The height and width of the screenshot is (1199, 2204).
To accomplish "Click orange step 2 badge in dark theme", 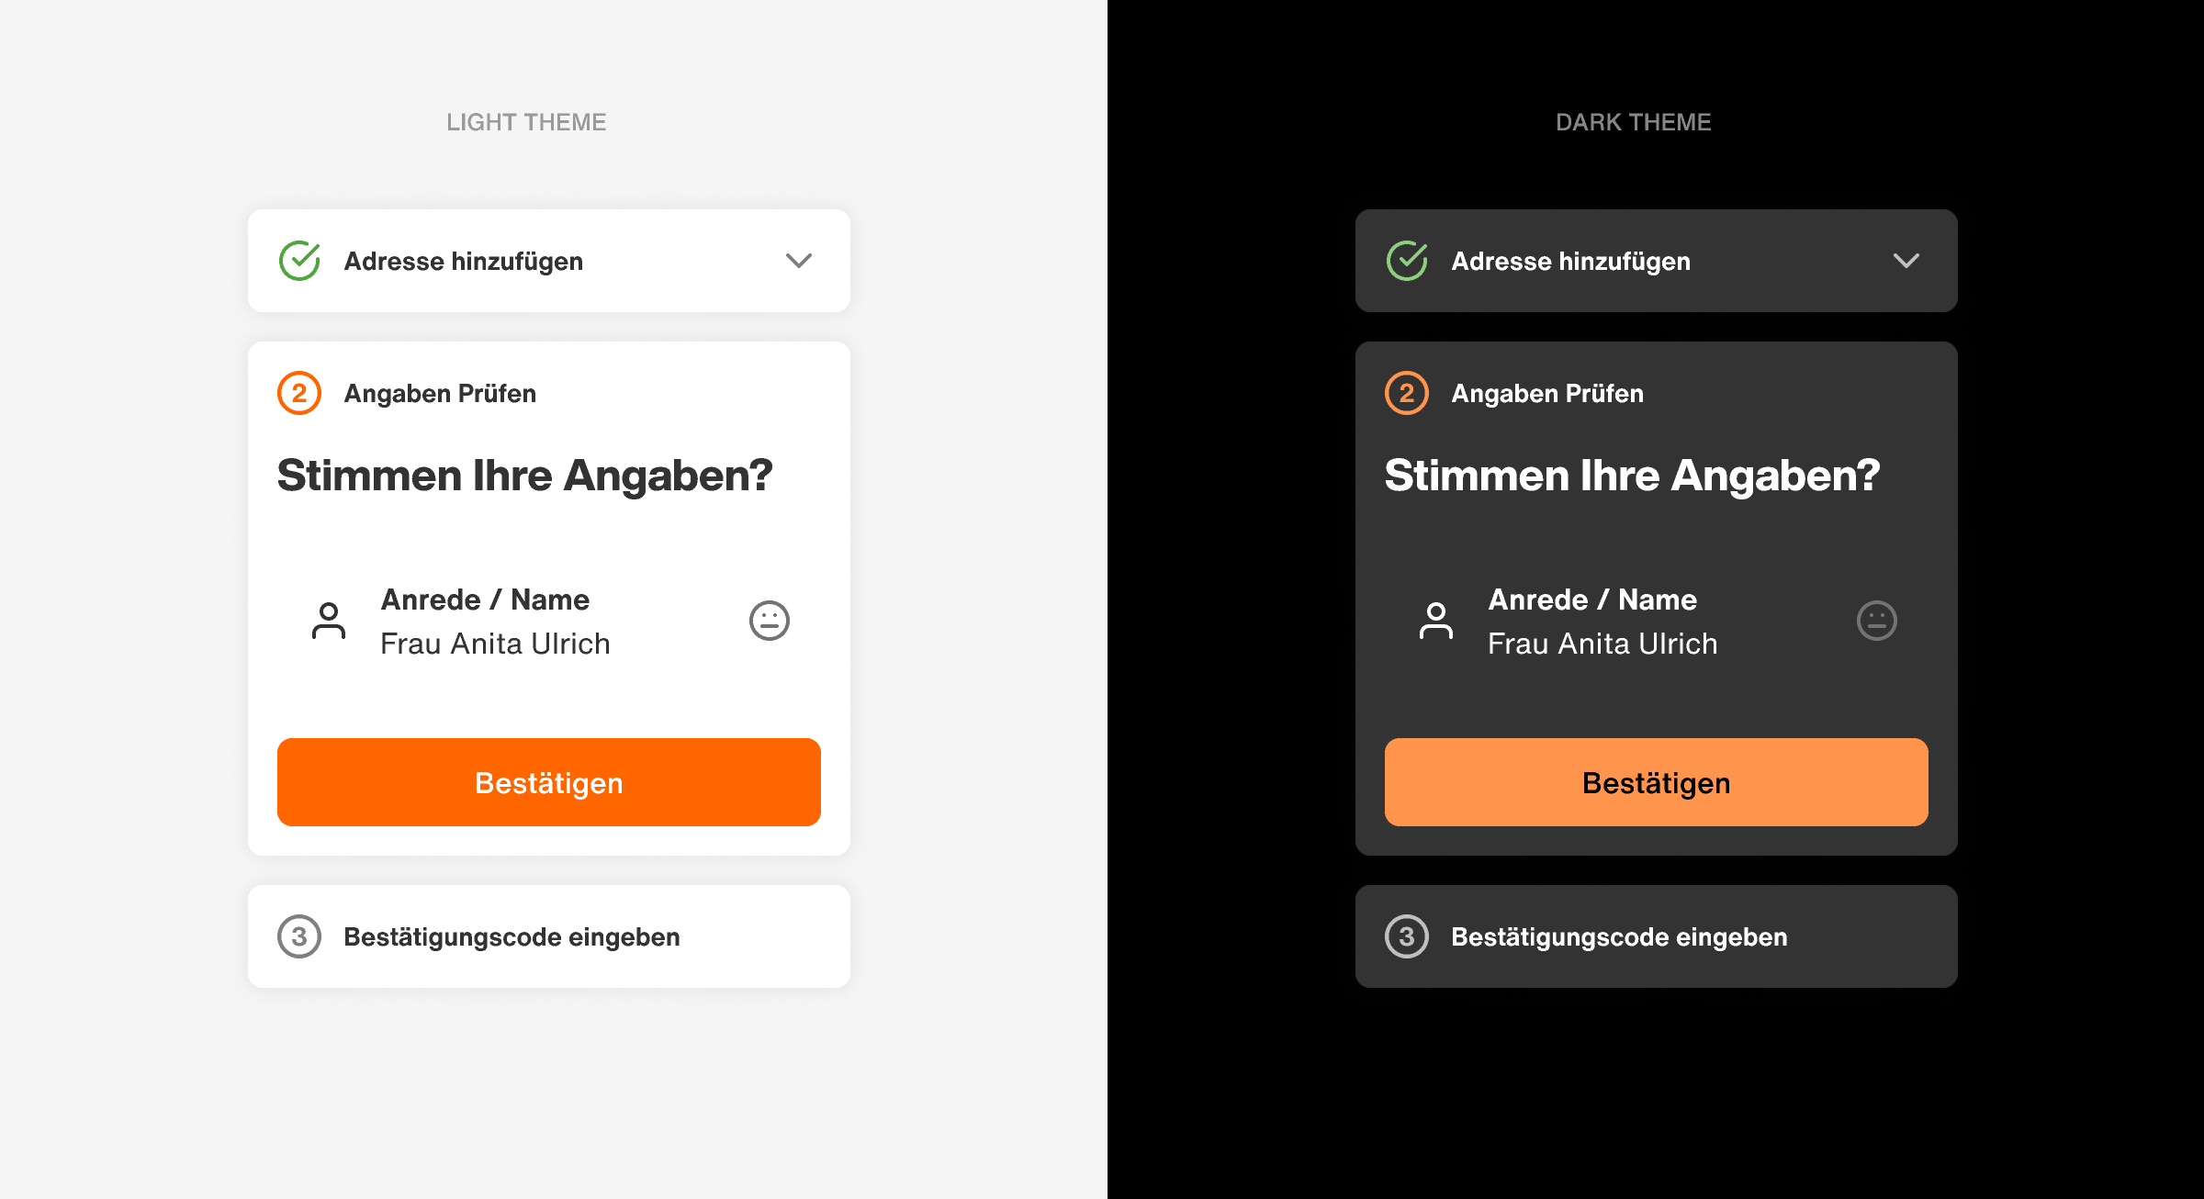I will click(x=1407, y=393).
